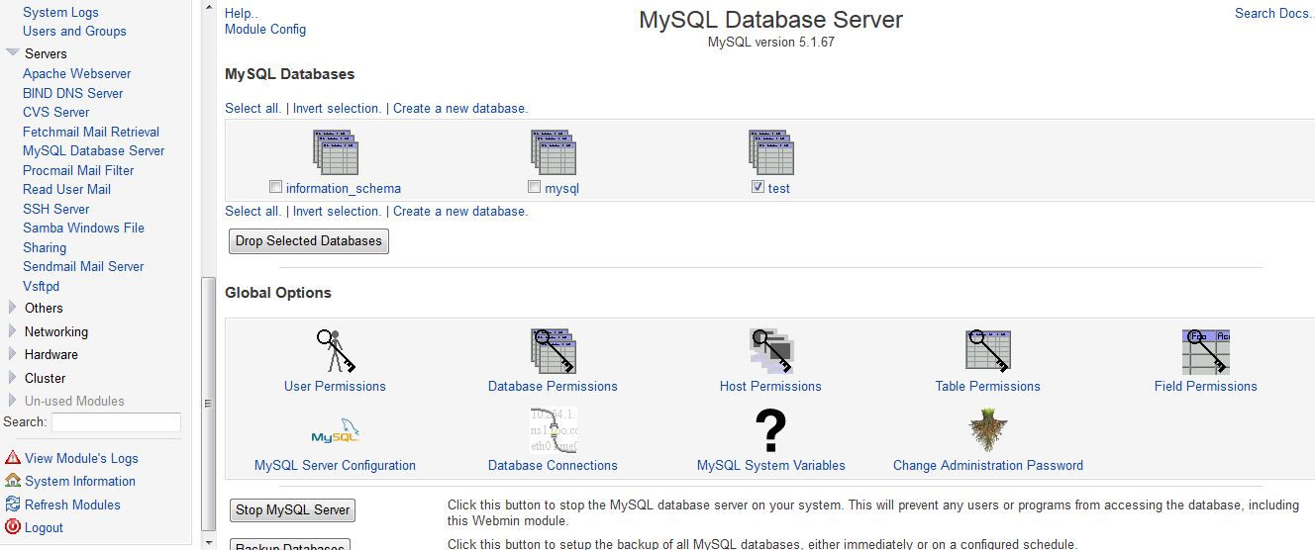Click the MySQL Server Configuration dolphin icon
The width and height of the screenshot is (1315, 550).
[x=336, y=429]
